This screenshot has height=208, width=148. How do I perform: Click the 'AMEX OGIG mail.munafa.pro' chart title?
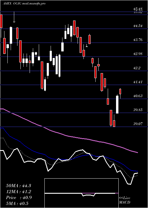point(24,4)
